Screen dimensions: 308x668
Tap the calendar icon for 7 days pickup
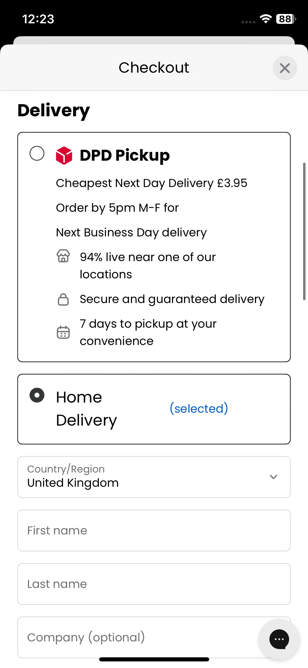coord(63,332)
